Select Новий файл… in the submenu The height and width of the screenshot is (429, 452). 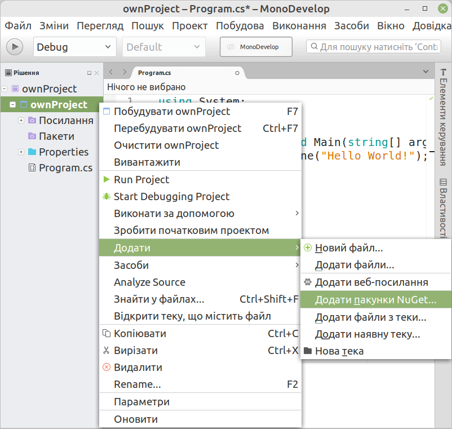376,248
